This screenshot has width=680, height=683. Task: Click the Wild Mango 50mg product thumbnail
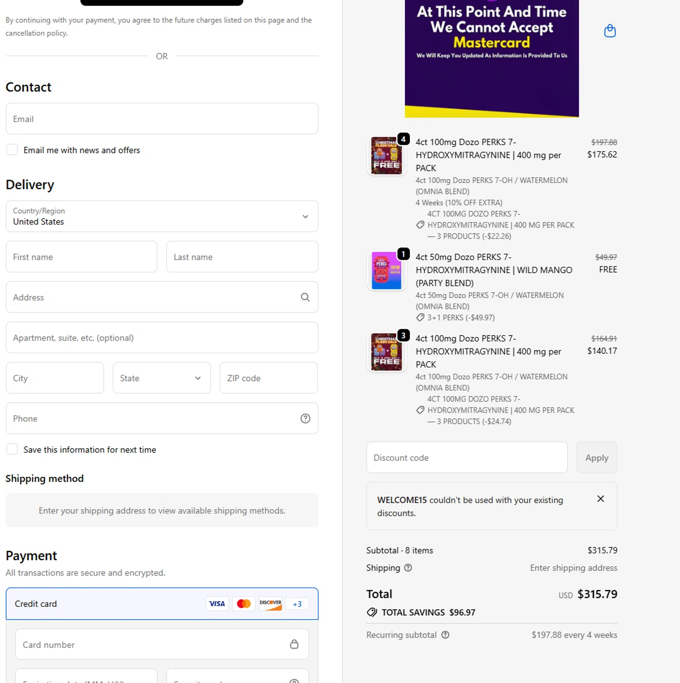click(x=387, y=271)
